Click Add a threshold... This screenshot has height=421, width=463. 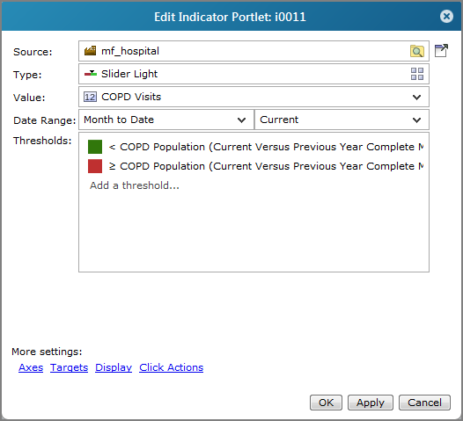(x=135, y=185)
